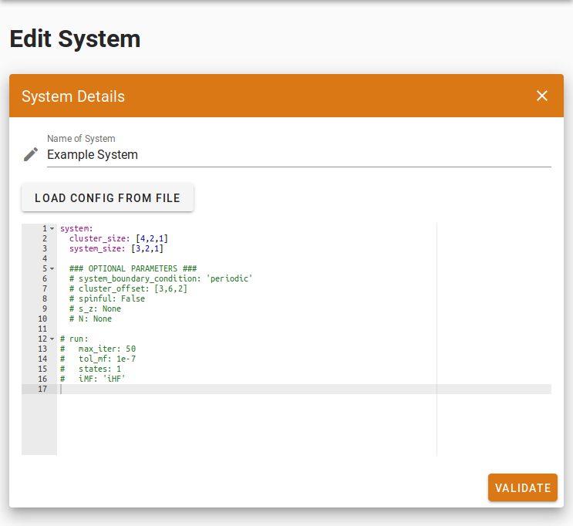The width and height of the screenshot is (573, 526).
Task: Click the '# cluster_offset: [3,6,2]' line
Action: 128,288
